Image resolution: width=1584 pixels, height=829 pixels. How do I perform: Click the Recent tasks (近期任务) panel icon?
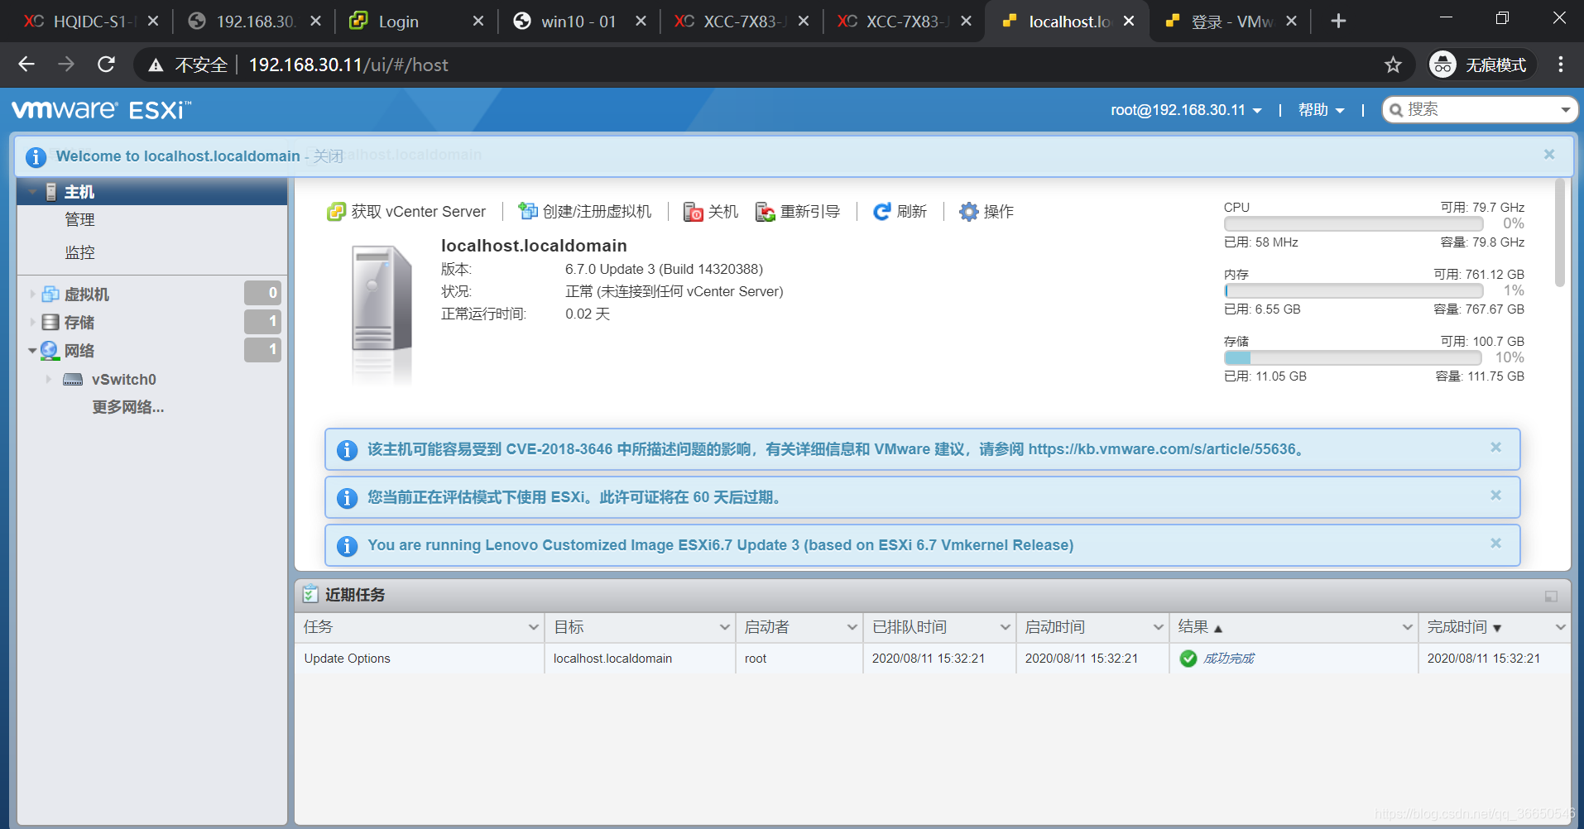pyautogui.click(x=310, y=594)
